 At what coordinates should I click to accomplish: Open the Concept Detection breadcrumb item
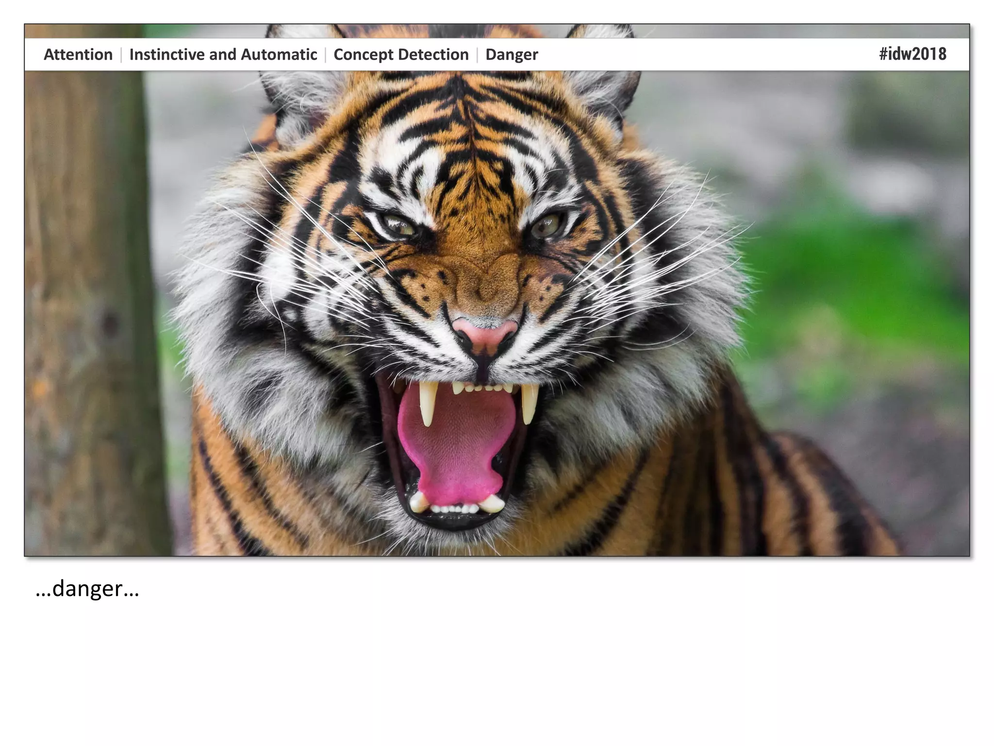401,54
